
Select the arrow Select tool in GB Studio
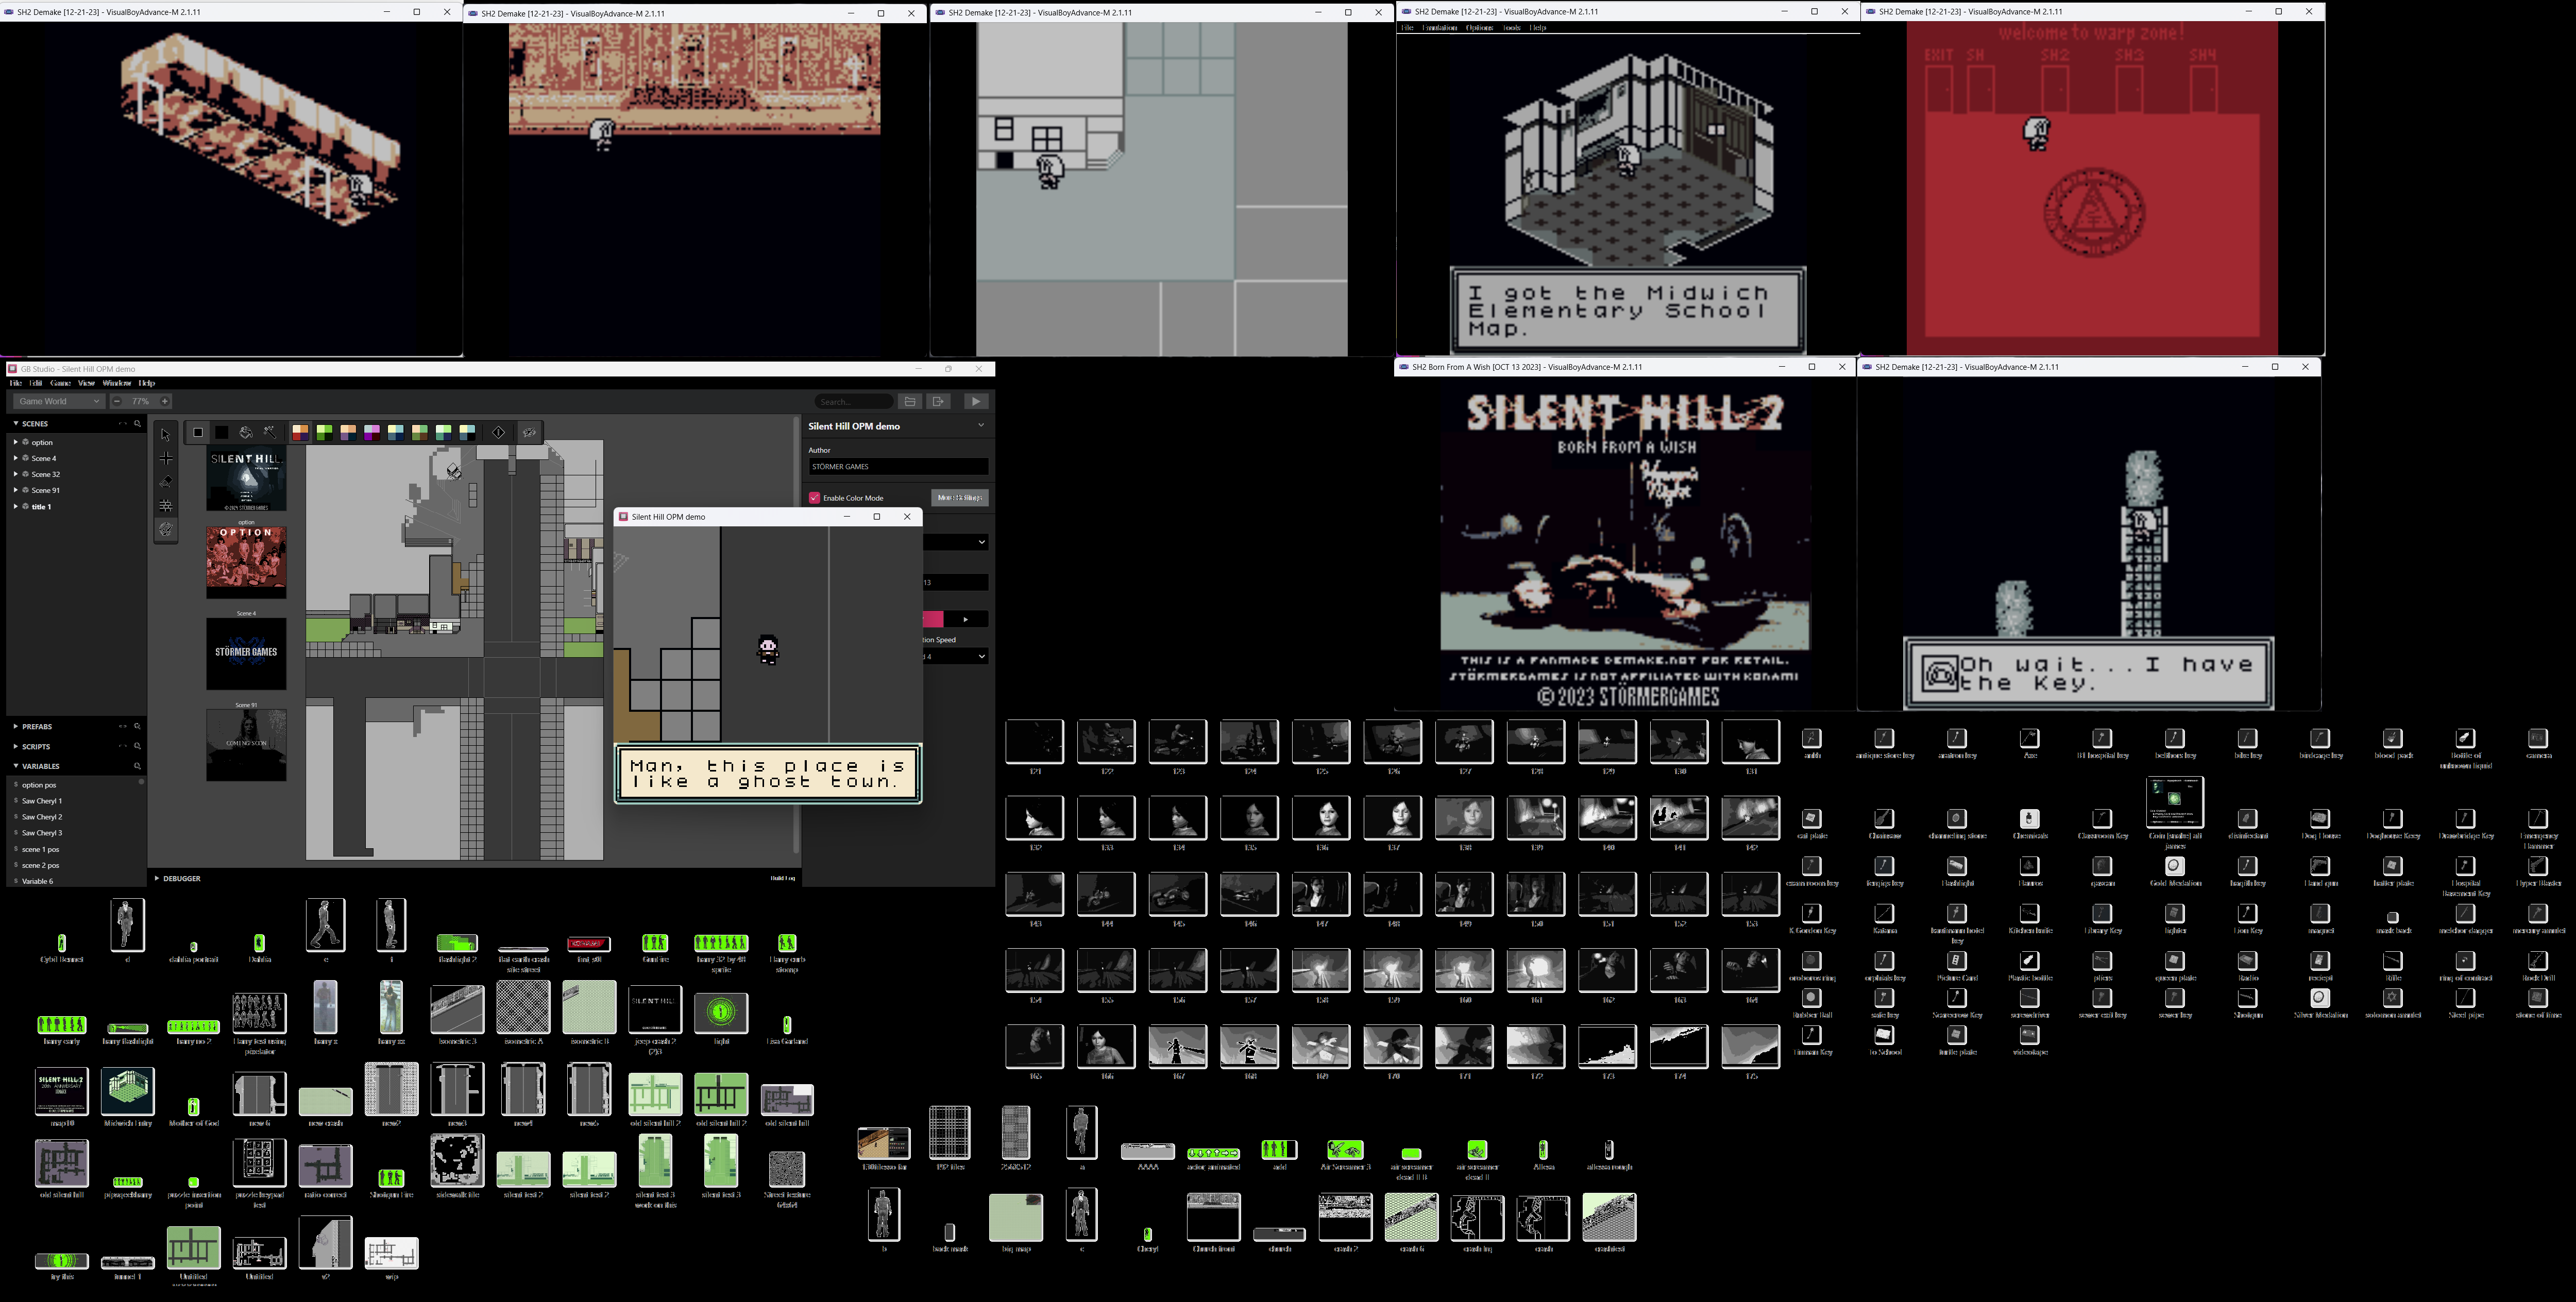tap(166, 434)
